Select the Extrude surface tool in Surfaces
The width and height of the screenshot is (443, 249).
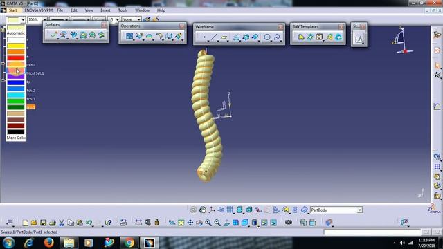54,35
